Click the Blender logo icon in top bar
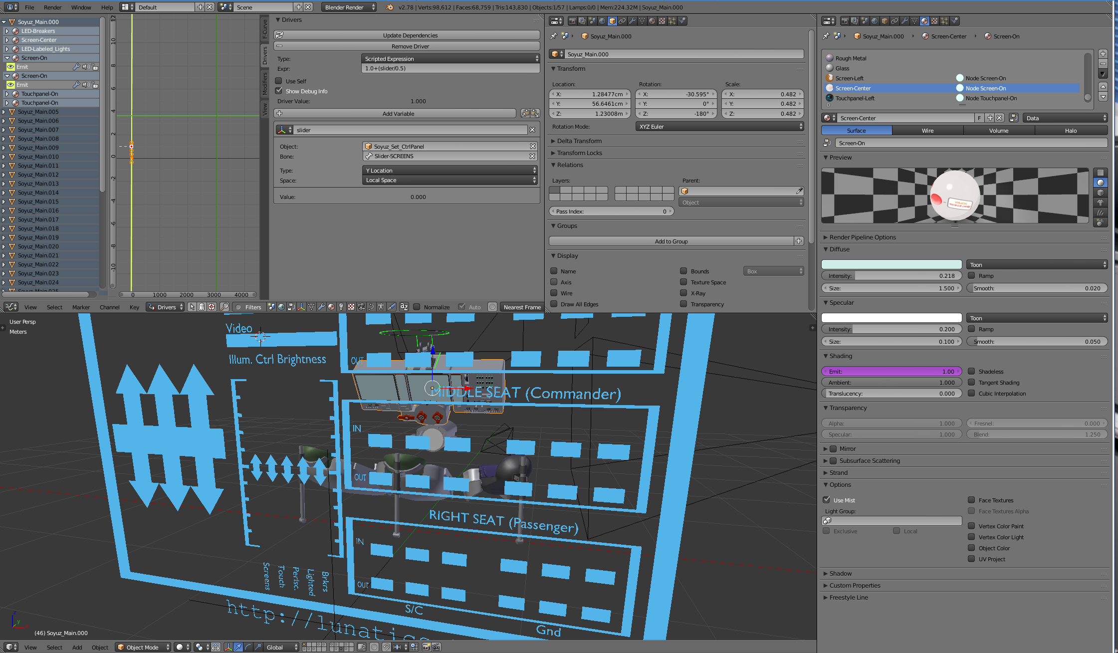This screenshot has height=653, width=1118. 389,7
